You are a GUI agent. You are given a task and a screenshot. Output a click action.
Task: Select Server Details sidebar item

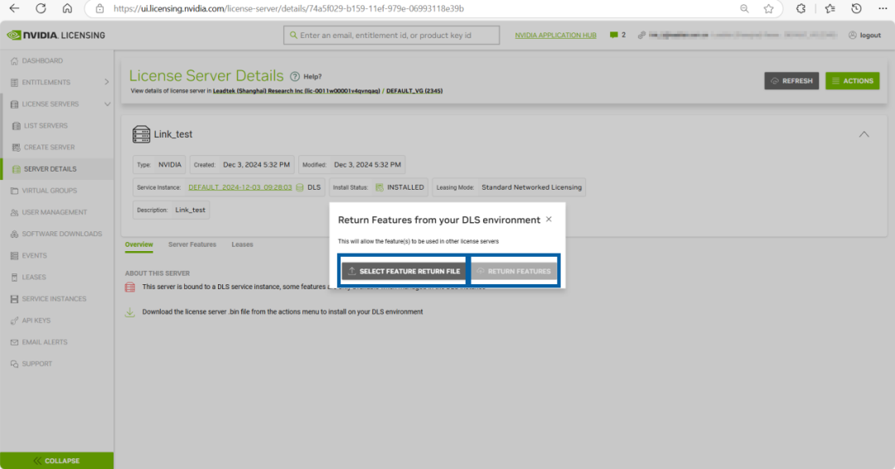pos(51,169)
